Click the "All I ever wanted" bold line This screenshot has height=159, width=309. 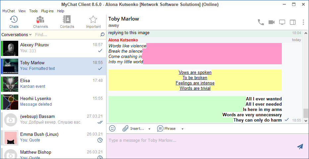pyautogui.click(x=264, y=99)
